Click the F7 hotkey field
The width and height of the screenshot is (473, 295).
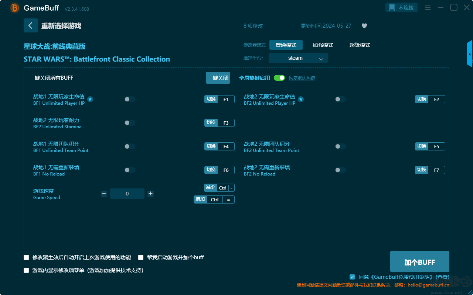(x=436, y=170)
